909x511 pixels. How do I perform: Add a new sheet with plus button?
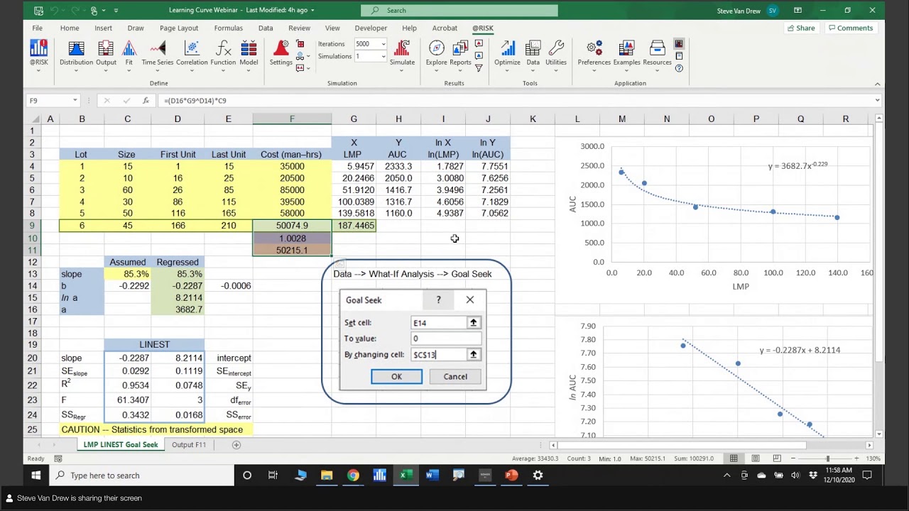click(x=236, y=445)
